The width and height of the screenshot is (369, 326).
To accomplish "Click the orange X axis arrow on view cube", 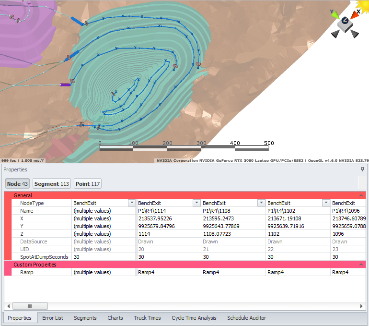I will click(355, 13).
